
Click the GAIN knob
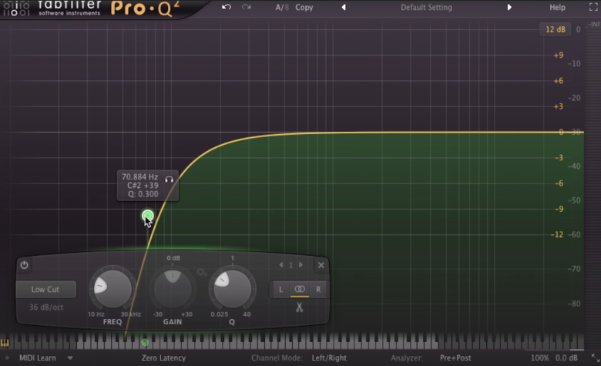point(173,289)
